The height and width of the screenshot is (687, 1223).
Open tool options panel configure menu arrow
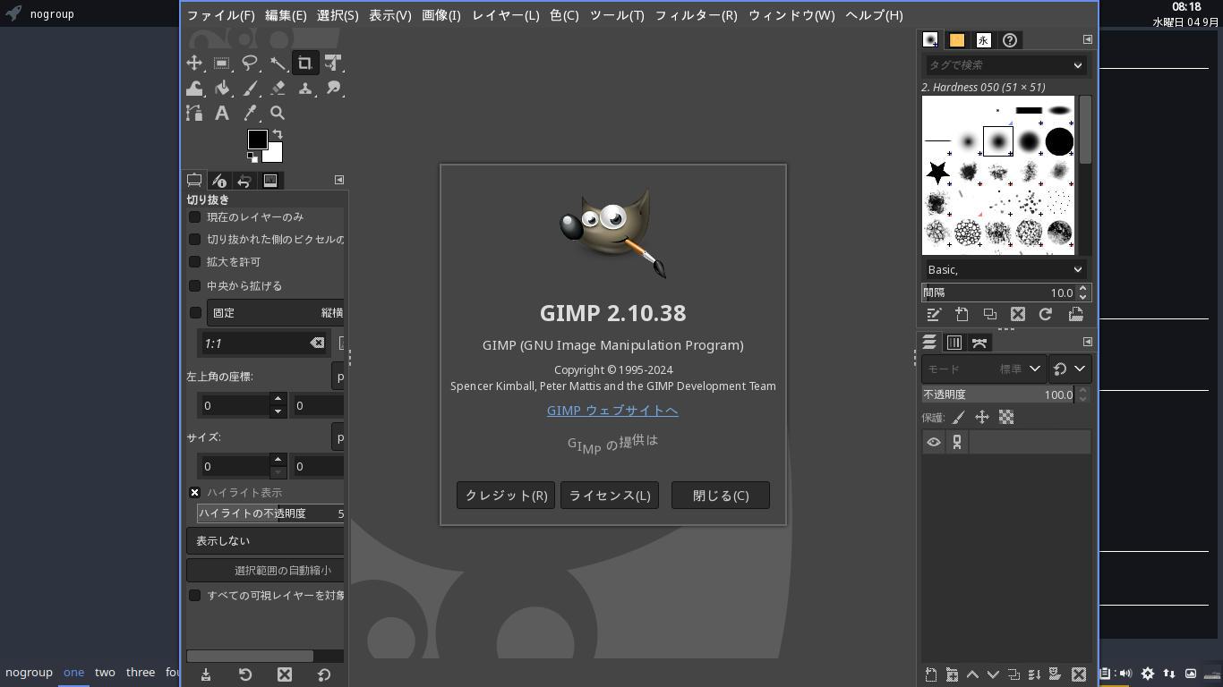[x=339, y=180]
